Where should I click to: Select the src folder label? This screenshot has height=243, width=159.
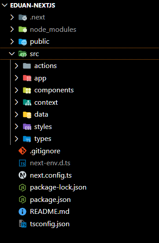click(x=34, y=54)
